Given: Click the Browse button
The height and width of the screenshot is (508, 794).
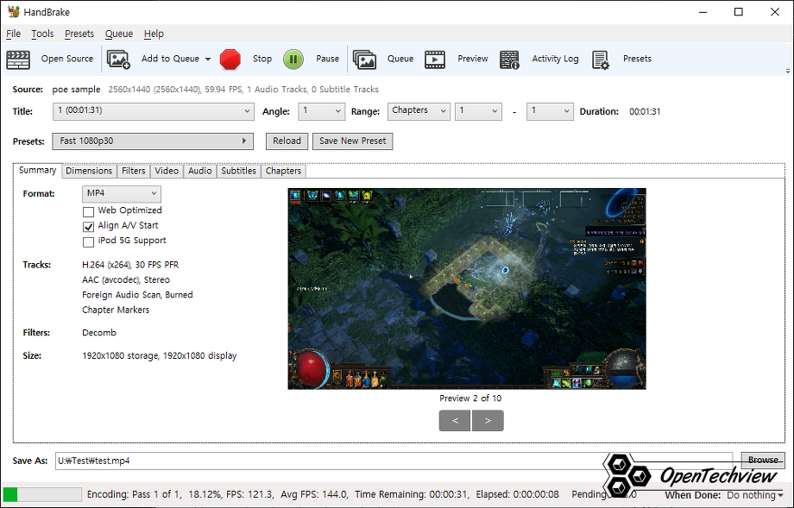Looking at the screenshot, I should [x=763, y=460].
